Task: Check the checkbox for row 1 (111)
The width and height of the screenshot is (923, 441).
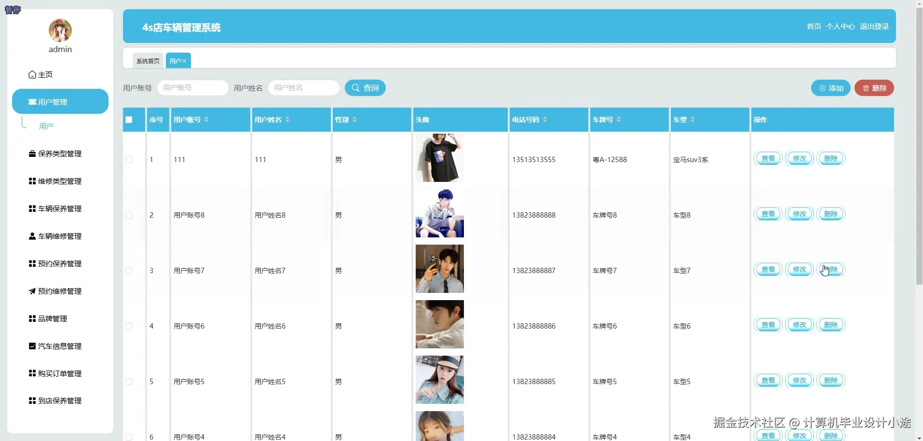Action: tap(129, 160)
